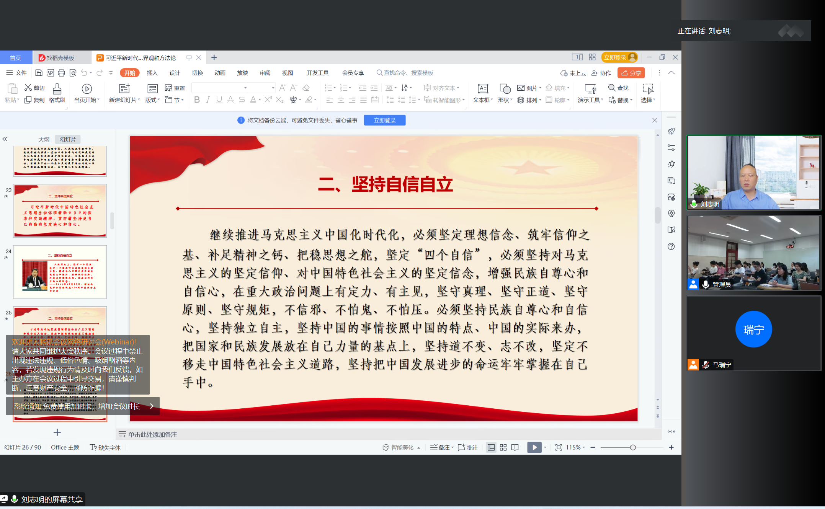Expand the font name dropdown
Screen dimensions: 825x509
245,88
